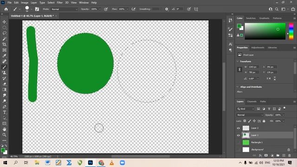Image resolution: width=297 pixels, height=167 pixels.
Task: Open the layer blend mode Normal dropdown
Action: click(250, 115)
